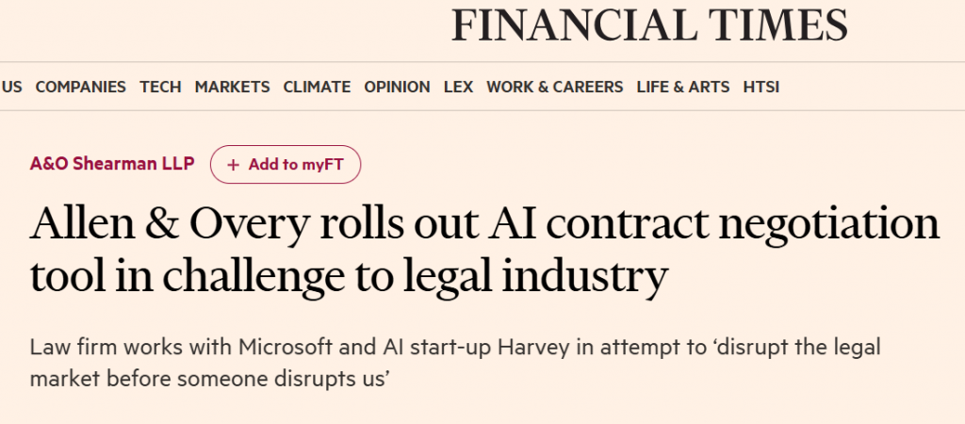The width and height of the screenshot is (965, 424).
Task: Open the Climate section
Action: click(x=317, y=87)
